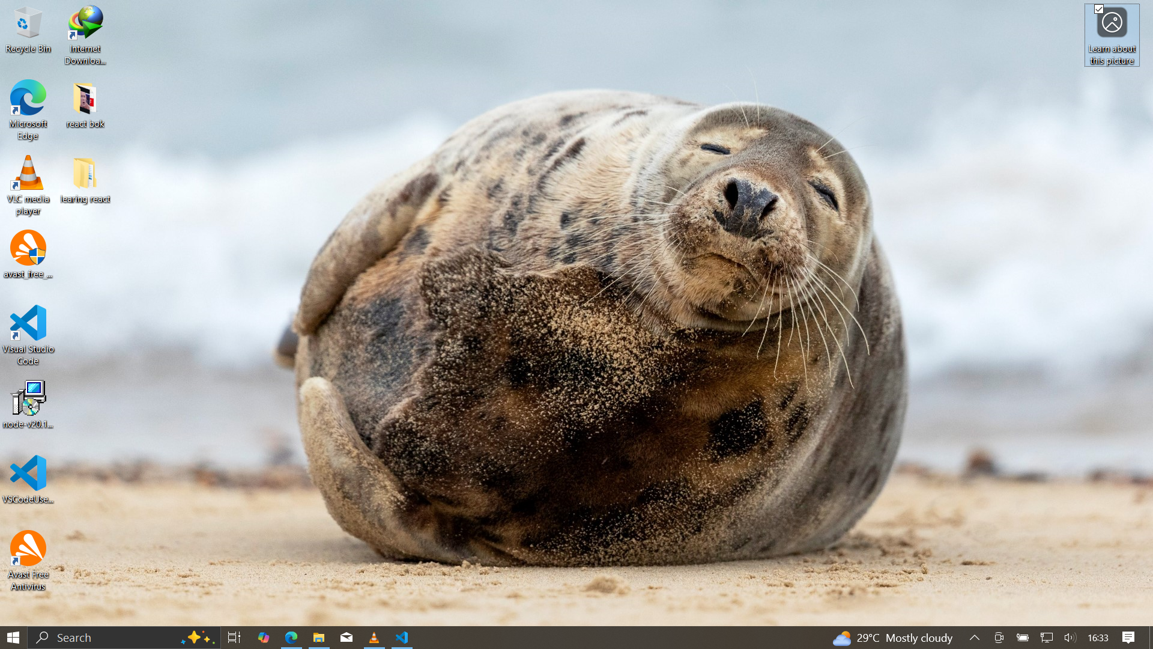Select the 'learing react' folder
Screen dimensions: 1153x649
coord(85,174)
